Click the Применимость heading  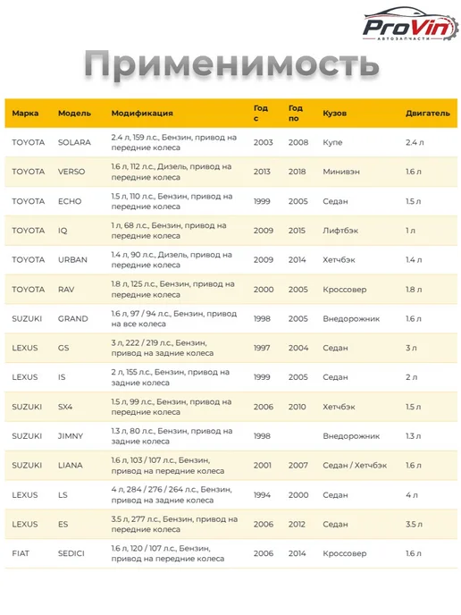click(x=231, y=64)
